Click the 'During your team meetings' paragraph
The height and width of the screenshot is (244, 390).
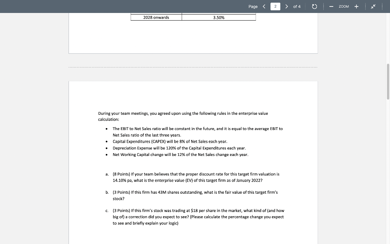coord(183,116)
